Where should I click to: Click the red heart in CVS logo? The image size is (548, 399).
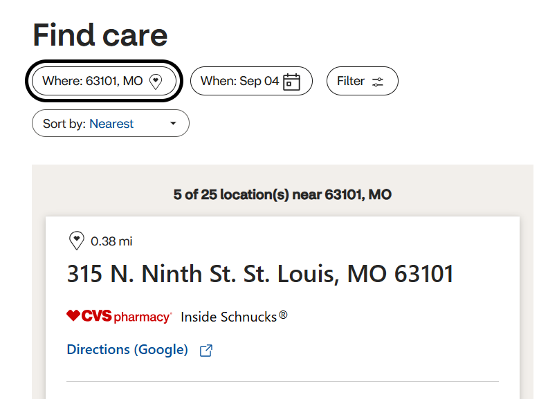(73, 315)
